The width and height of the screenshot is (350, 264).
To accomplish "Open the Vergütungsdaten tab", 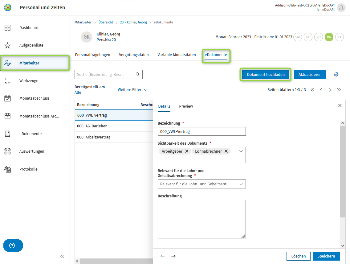I will [134, 55].
